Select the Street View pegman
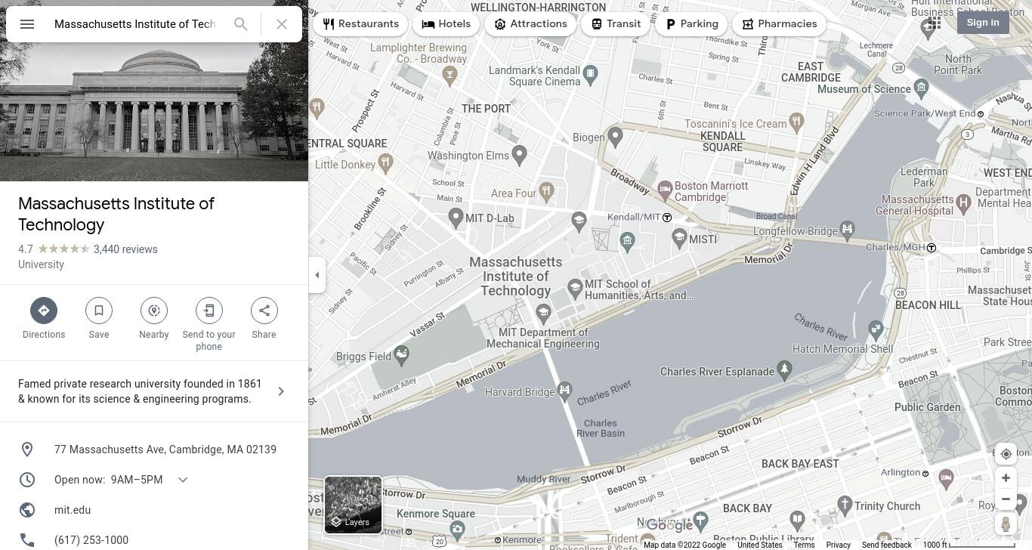 [x=1006, y=524]
